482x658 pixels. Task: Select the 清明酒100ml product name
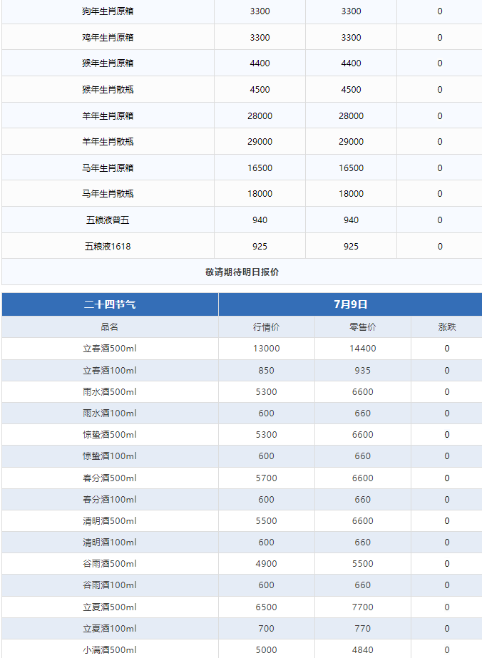point(110,543)
